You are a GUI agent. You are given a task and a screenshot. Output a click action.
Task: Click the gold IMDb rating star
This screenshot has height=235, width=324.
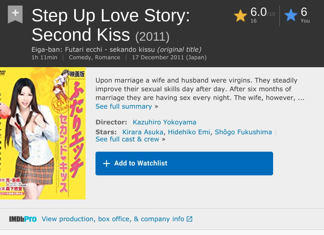coord(240,16)
